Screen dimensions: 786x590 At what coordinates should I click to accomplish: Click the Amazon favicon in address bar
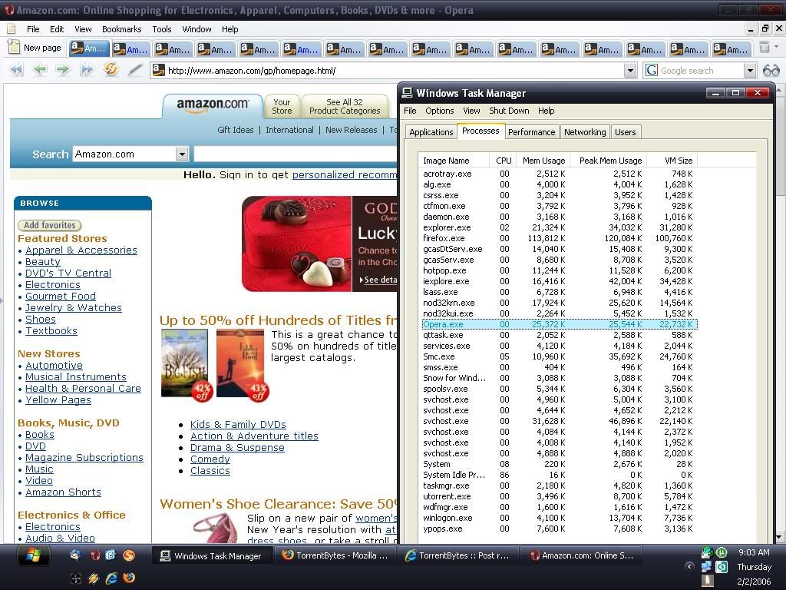(x=158, y=70)
